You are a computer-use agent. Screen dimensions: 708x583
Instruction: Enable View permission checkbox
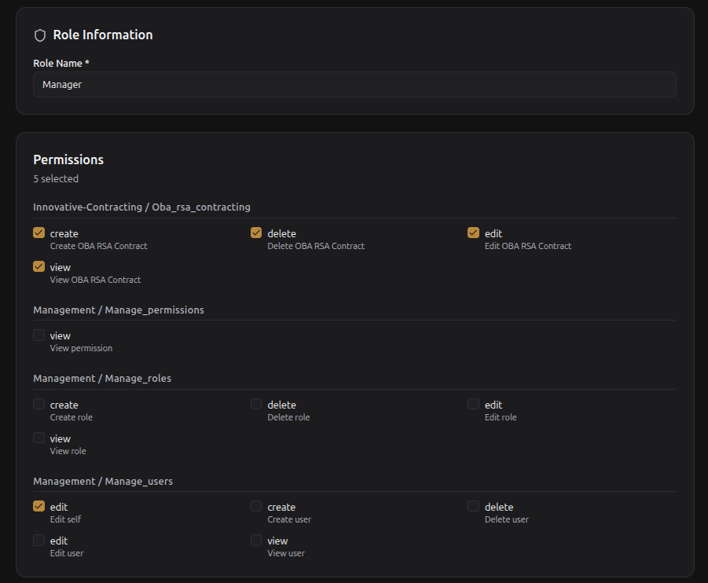(x=39, y=335)
